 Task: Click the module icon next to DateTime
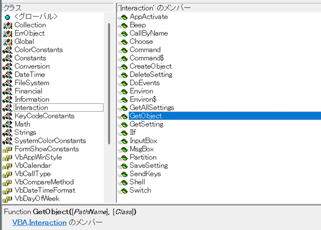(8, 75)
